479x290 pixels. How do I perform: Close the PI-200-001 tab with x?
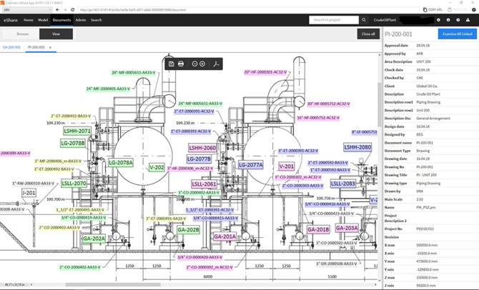pyautogui.click(x=51, y=48)
